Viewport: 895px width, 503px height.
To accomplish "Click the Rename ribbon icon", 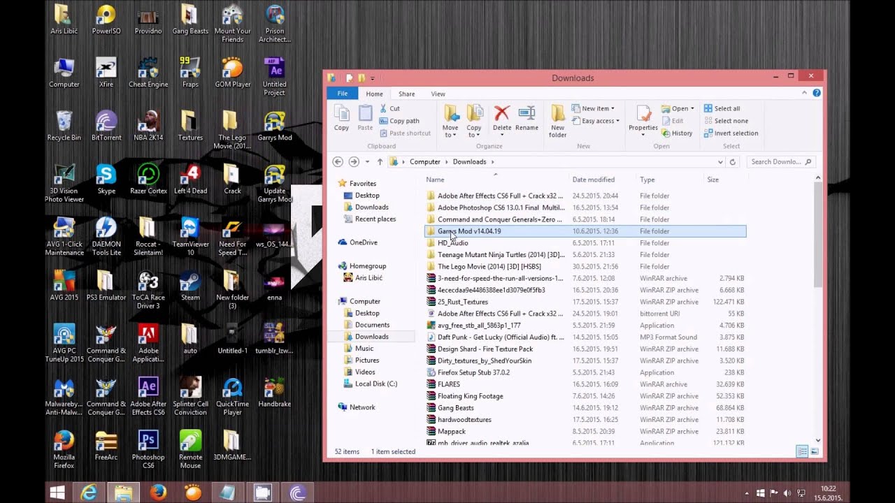I will click(527, 118).
